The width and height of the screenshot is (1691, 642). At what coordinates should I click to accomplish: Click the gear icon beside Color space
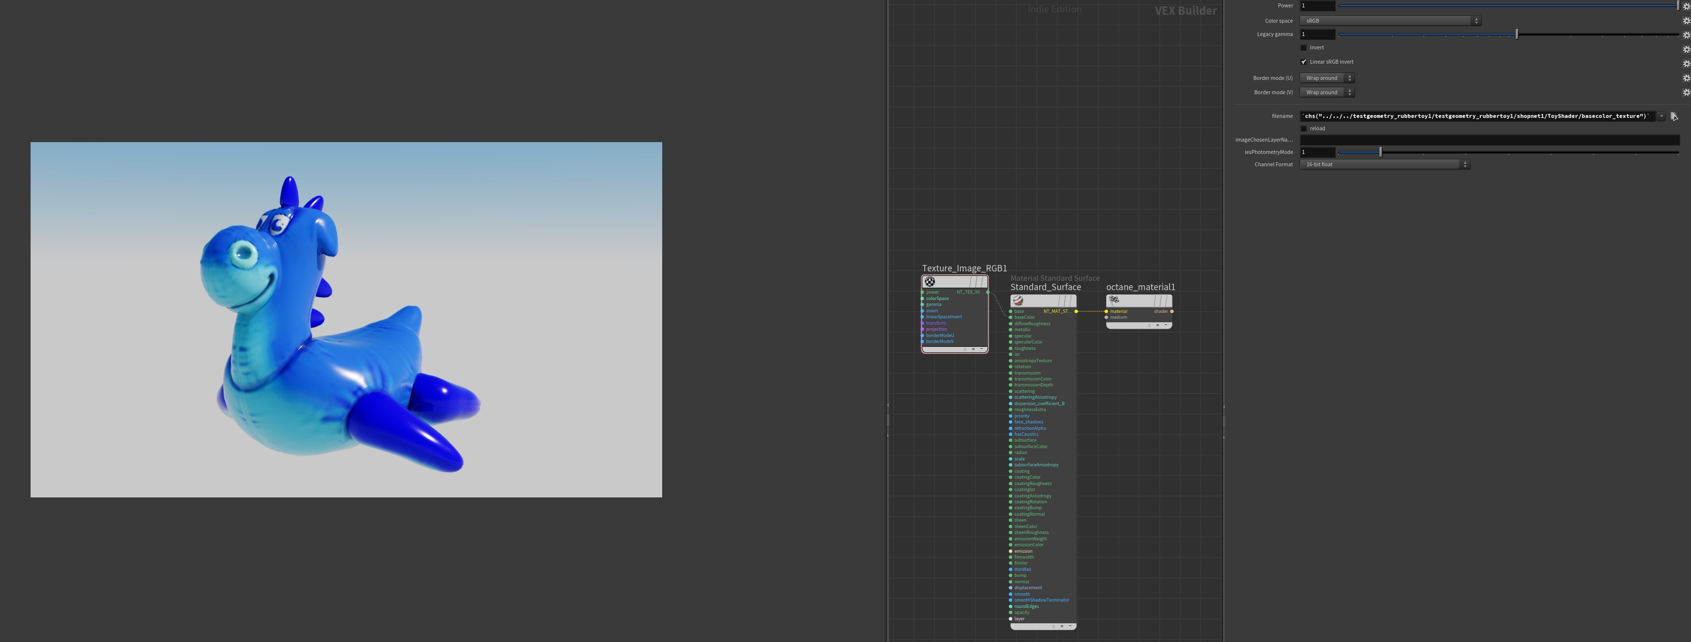pos(1687,21)
